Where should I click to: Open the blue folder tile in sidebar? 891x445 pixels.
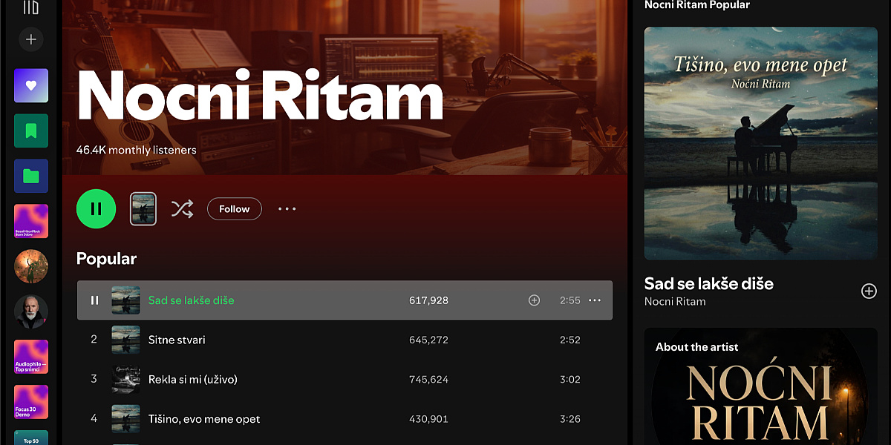tap(31, 176)
